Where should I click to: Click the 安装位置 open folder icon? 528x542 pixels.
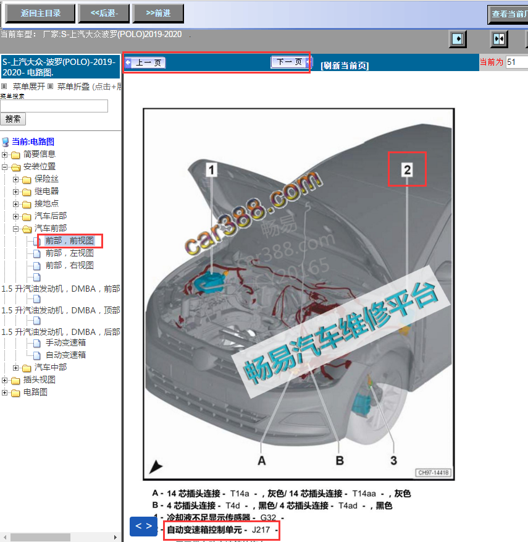tap(15, 167)
